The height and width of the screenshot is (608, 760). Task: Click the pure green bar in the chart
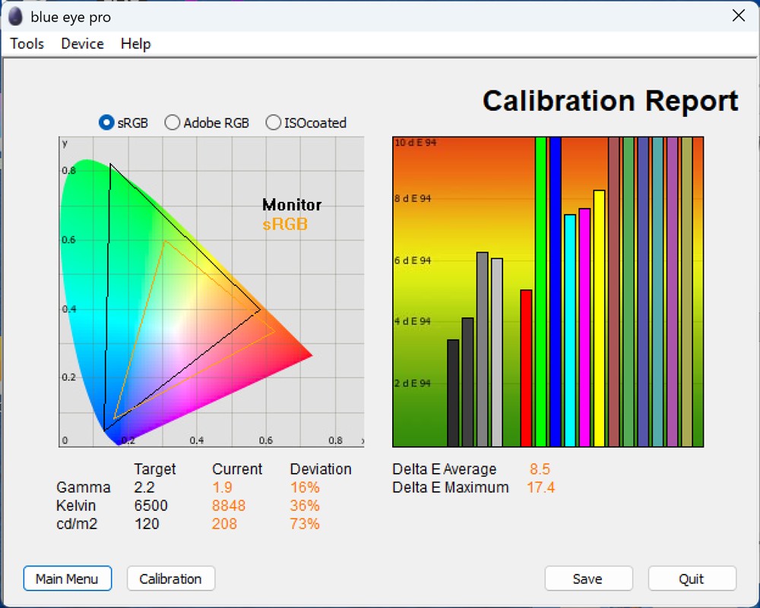[540, 292]
